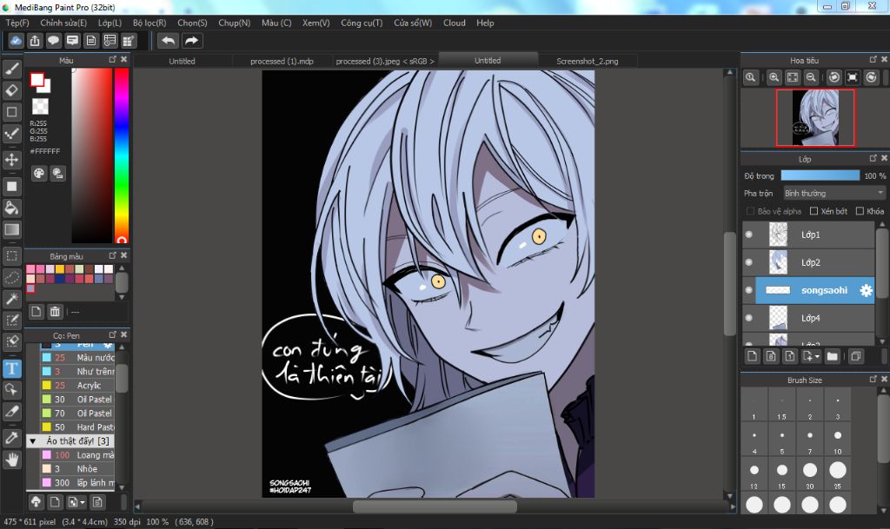890x529 pixels.
Task: Open the Chỉnh sửa(E) menu
Action: 63,23
